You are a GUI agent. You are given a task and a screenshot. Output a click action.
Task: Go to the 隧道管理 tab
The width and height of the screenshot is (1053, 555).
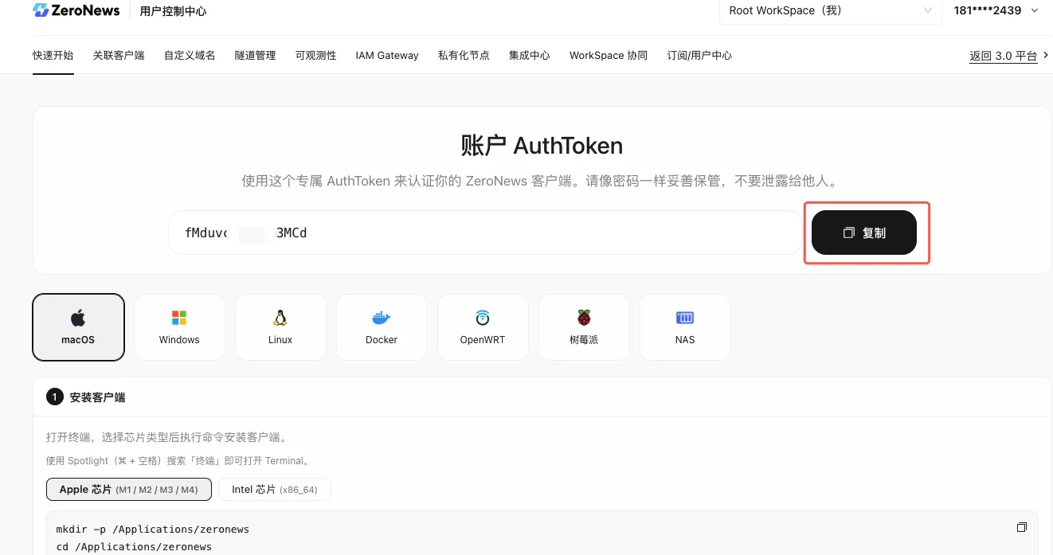pyautogui.click(x=255, y=56)
